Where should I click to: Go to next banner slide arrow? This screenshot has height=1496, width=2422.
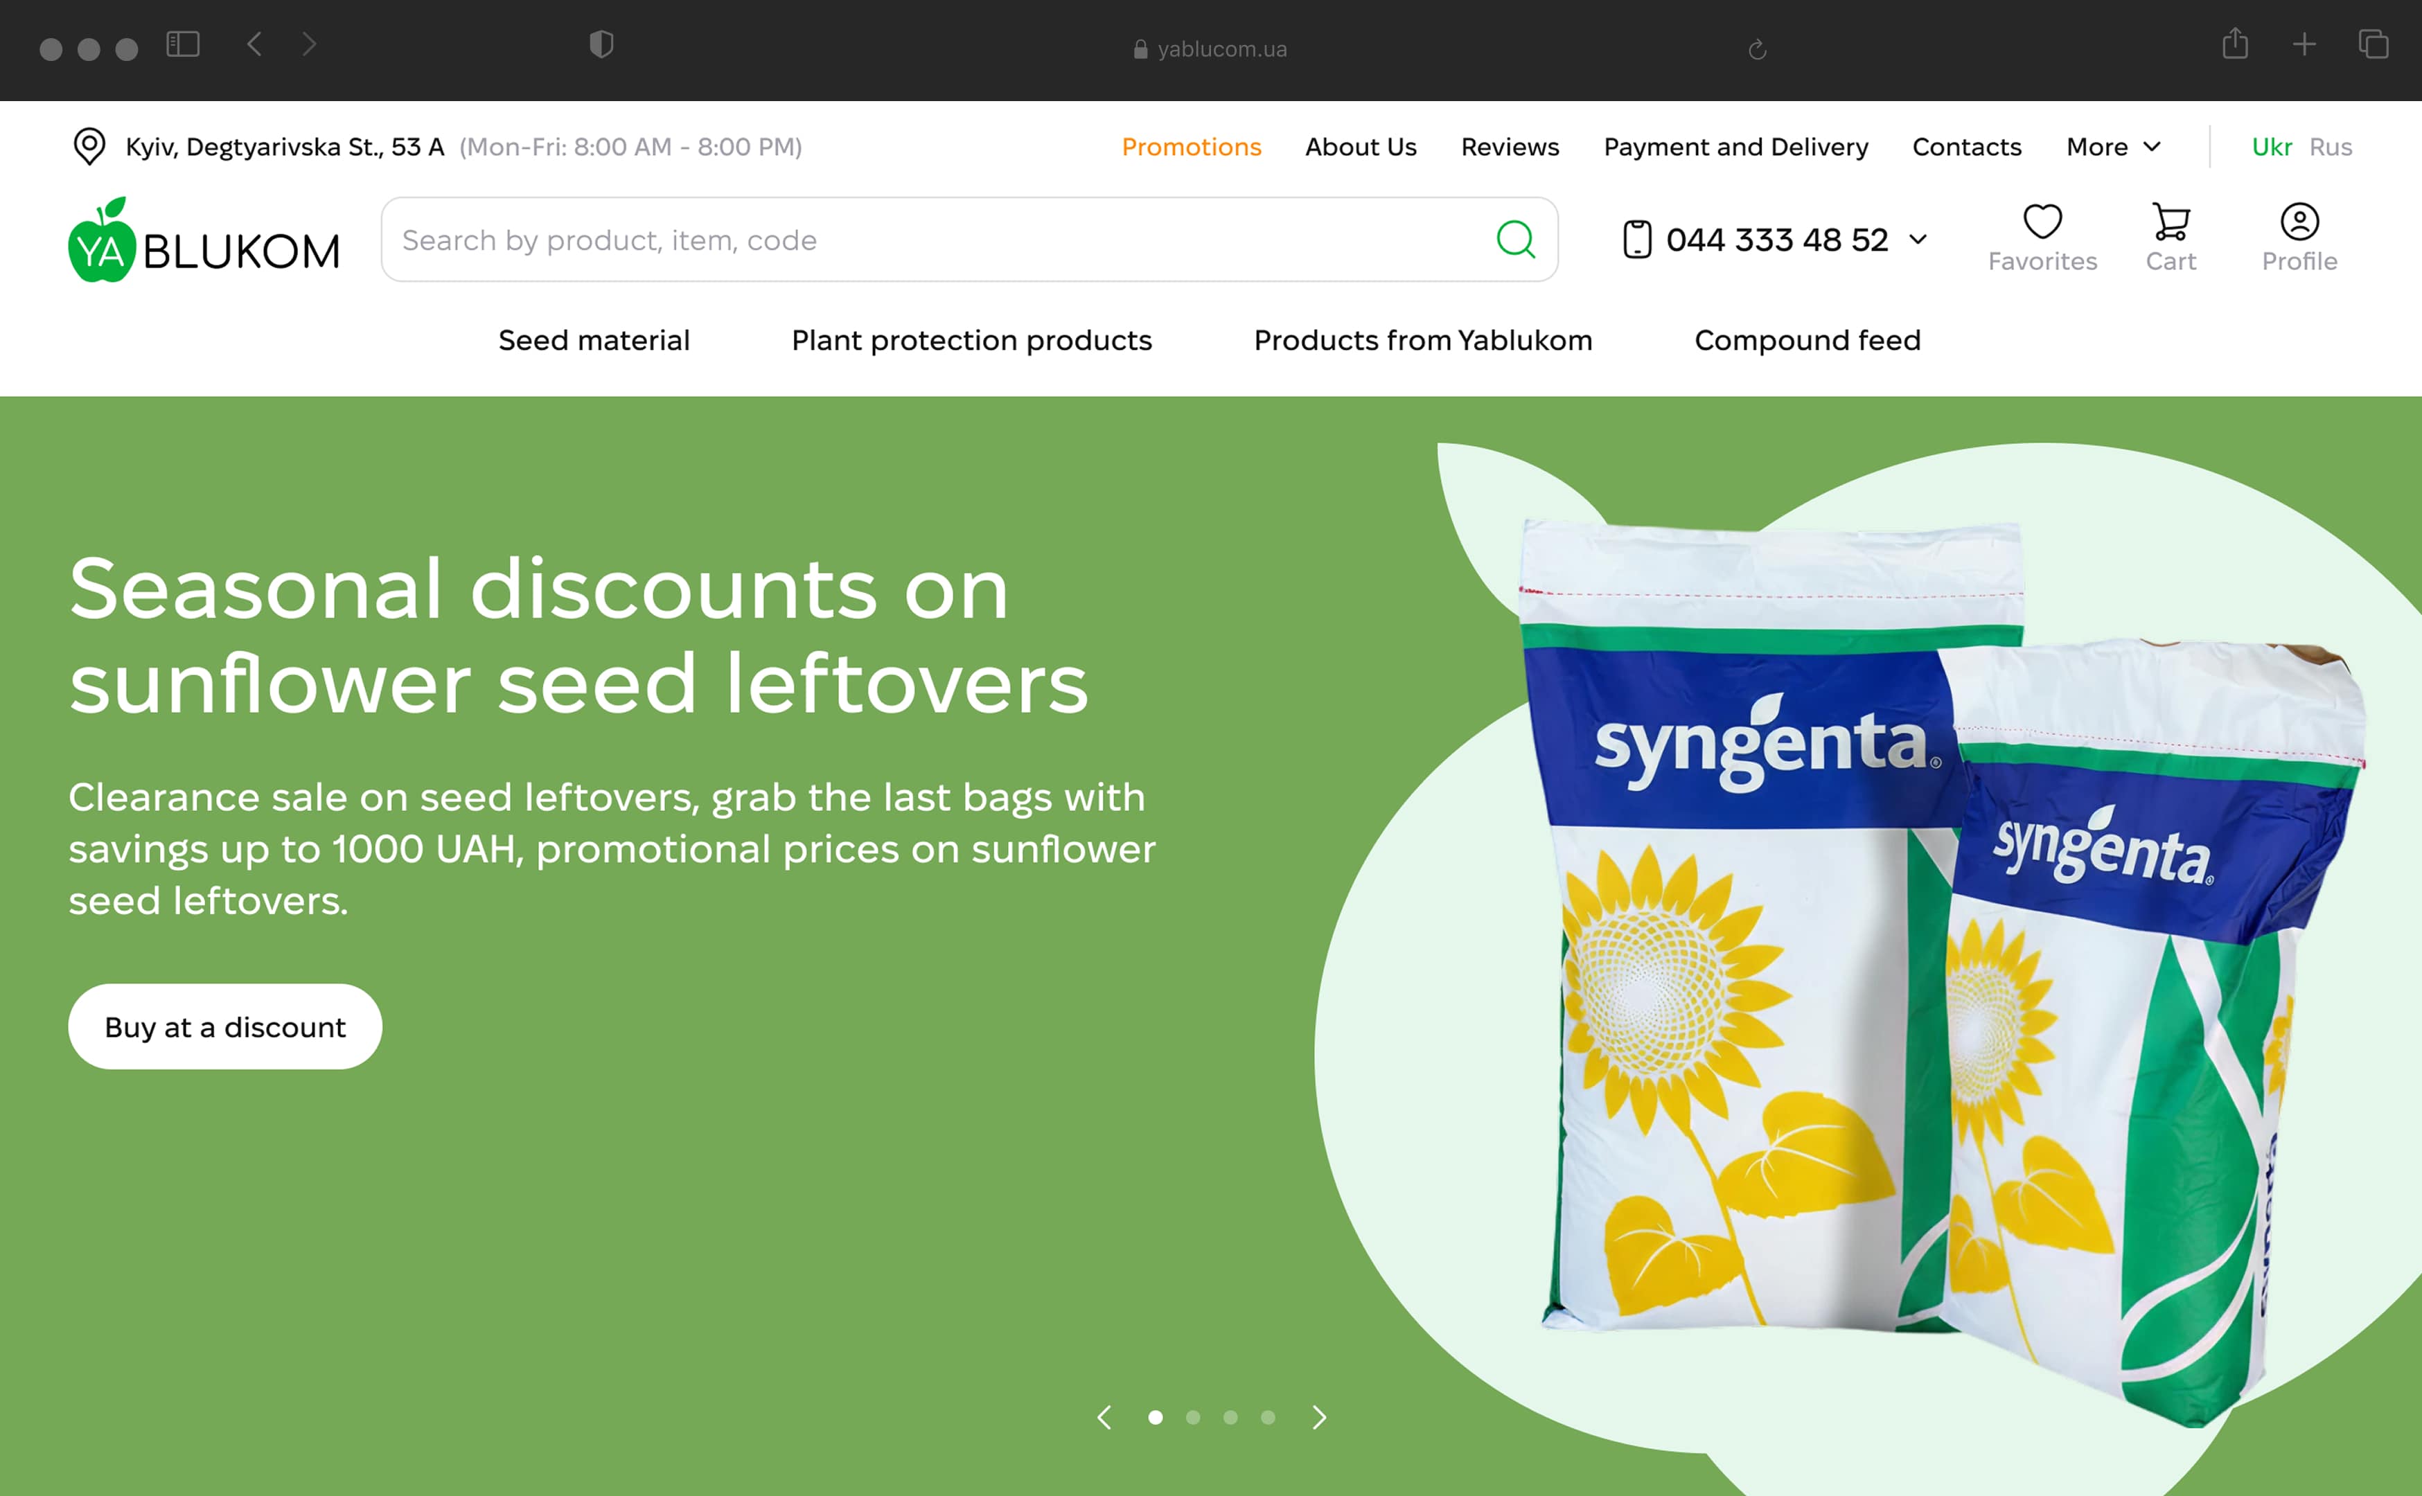(1319, 1418)
